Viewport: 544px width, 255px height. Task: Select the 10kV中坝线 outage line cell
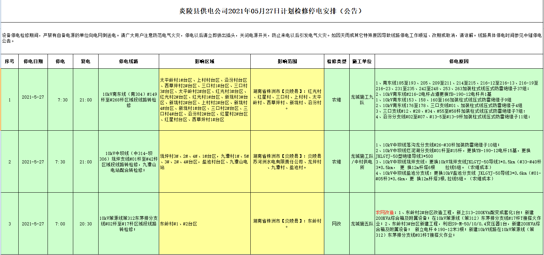(129, 162)
